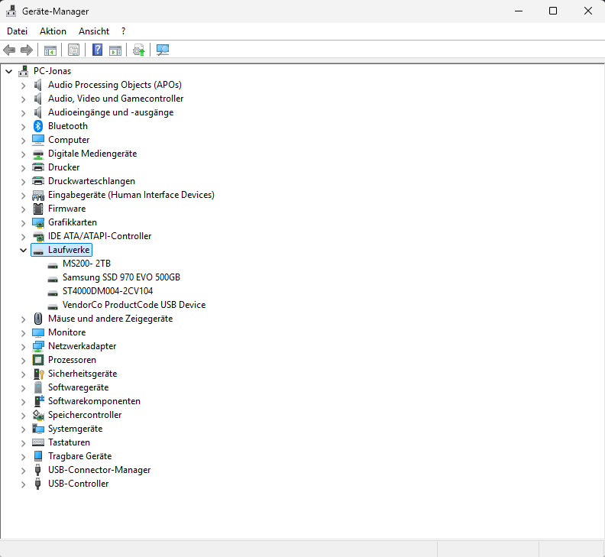Collapse the Laufwerke category

pos(23,250)
